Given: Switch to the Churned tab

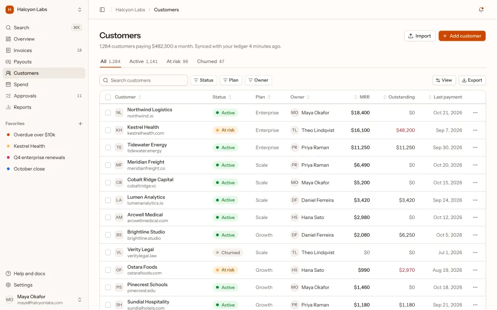Looking at the screenshot, I should point(211,61).
